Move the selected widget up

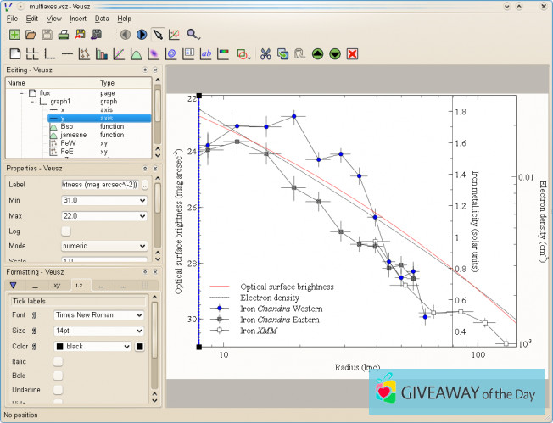click(x=317, y=54)
